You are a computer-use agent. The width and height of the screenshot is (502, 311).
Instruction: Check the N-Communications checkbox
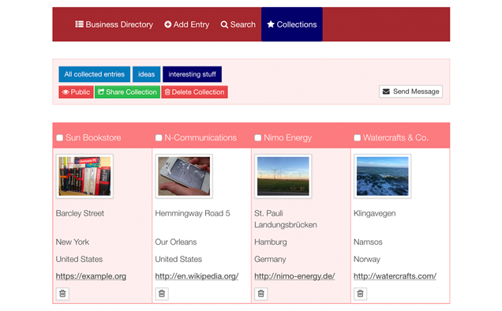click(159, 137)
